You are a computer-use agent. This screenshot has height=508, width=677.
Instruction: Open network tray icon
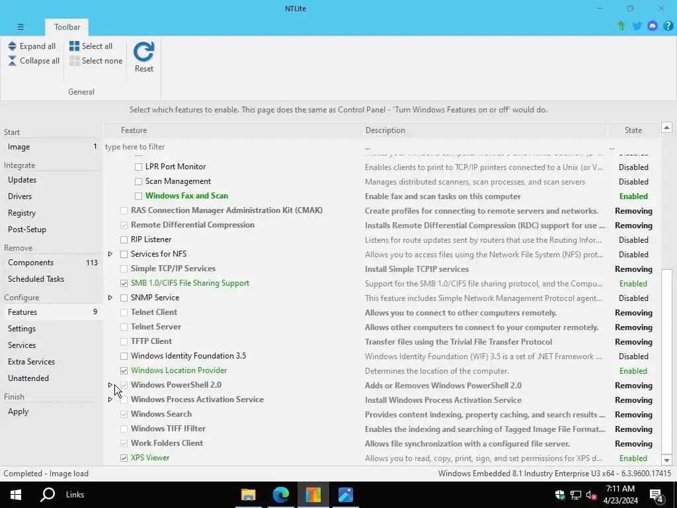coord(576,495)
